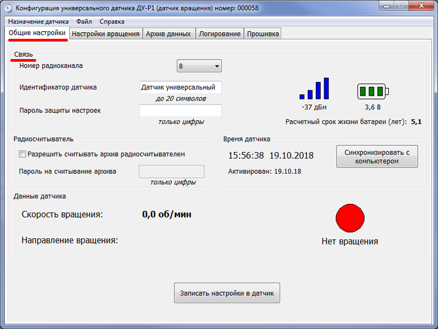Screen dimensions: 438x329
Task: Click the battery level icon
Action: click(373, 91)
